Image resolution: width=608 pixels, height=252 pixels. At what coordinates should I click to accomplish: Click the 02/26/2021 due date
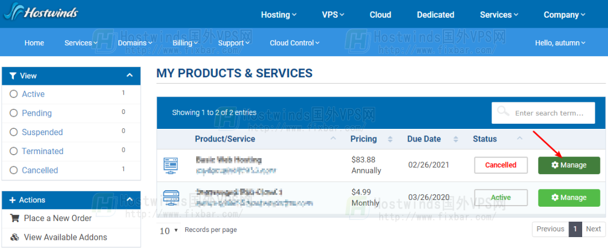click(429, 165)
